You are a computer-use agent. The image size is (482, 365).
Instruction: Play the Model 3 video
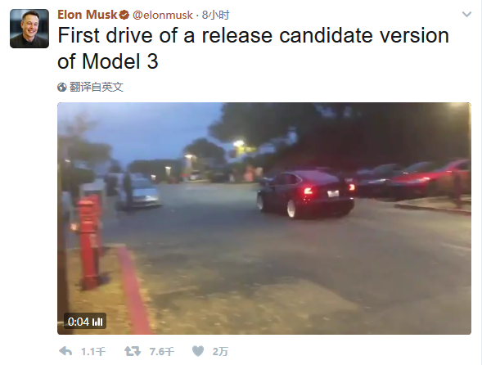click(264, 219)
